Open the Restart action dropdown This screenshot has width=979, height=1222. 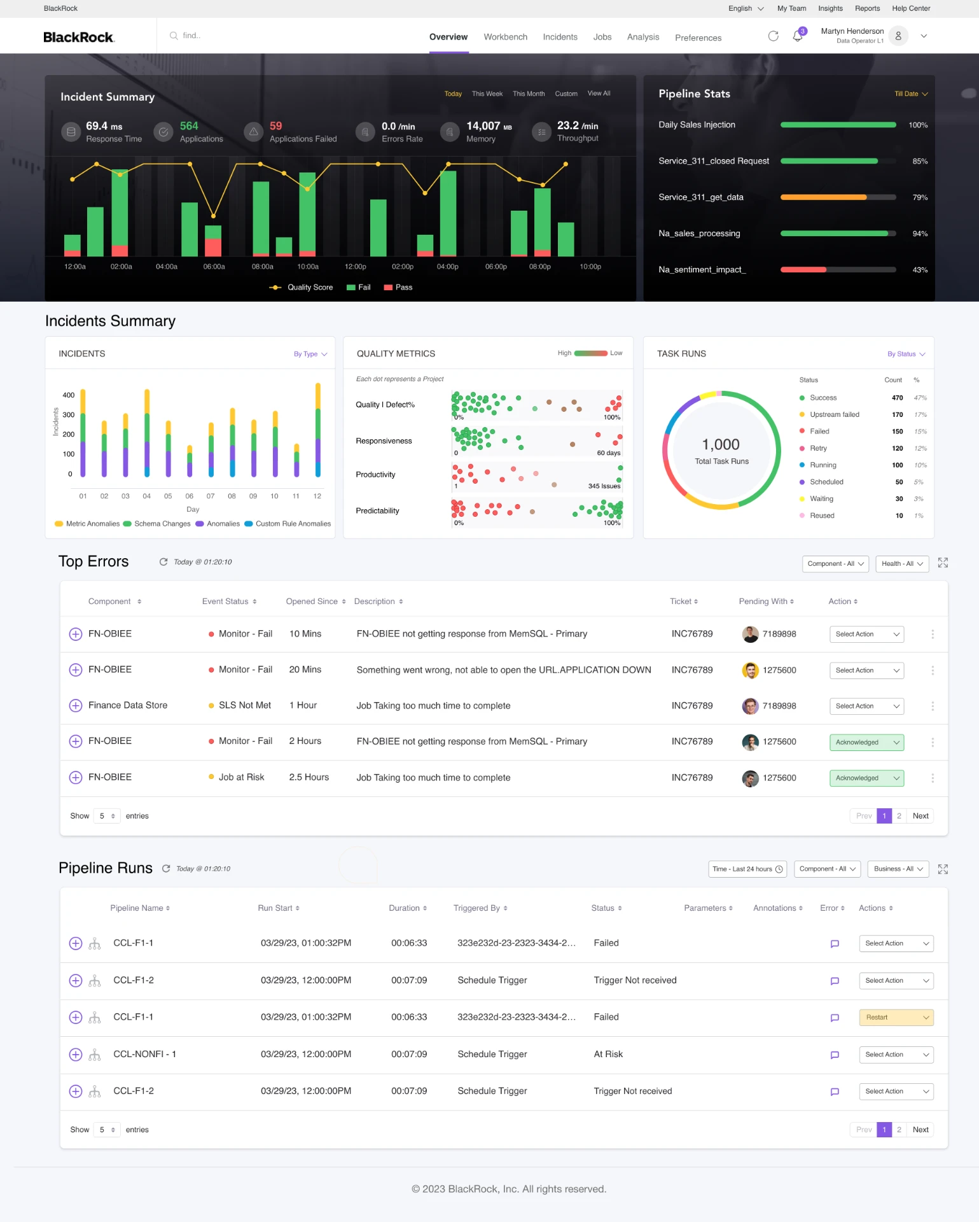click(x=896, y=1018)
